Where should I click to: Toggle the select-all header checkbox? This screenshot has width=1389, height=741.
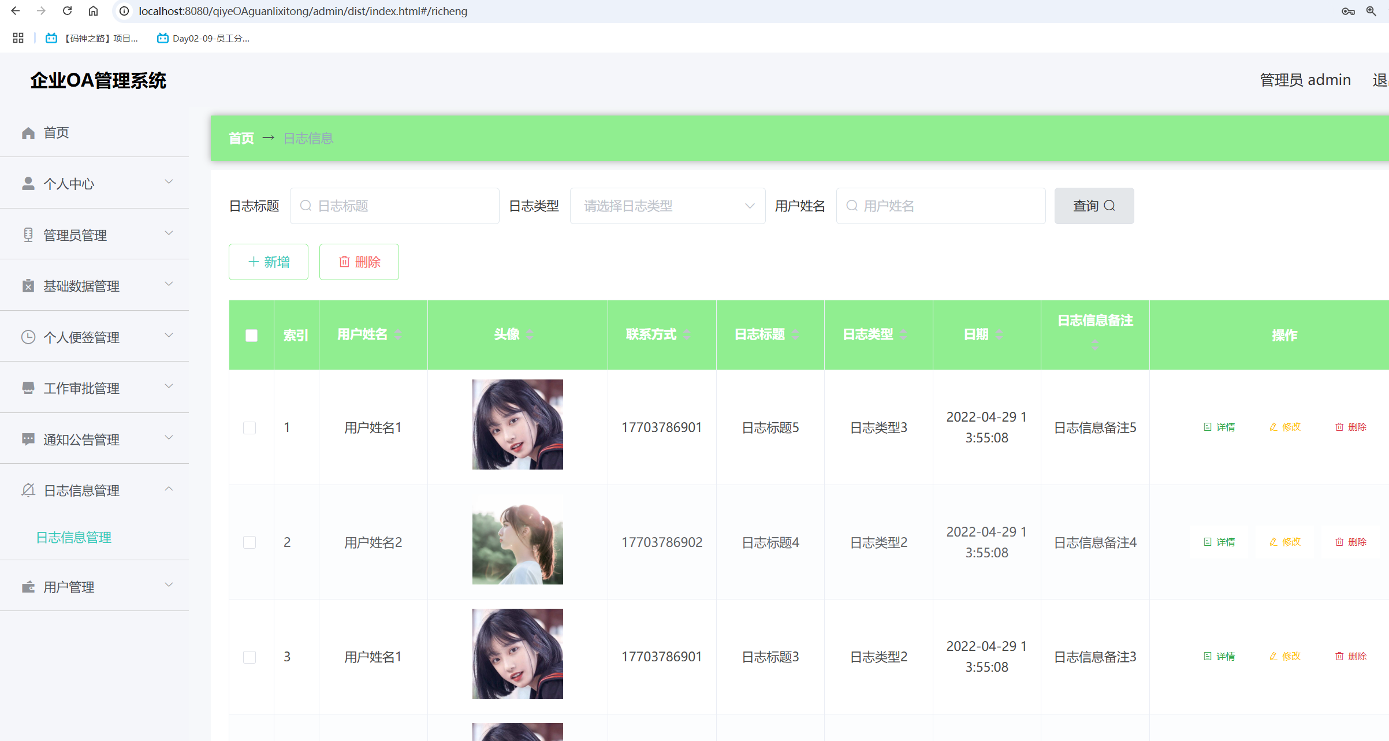point(251,336)
